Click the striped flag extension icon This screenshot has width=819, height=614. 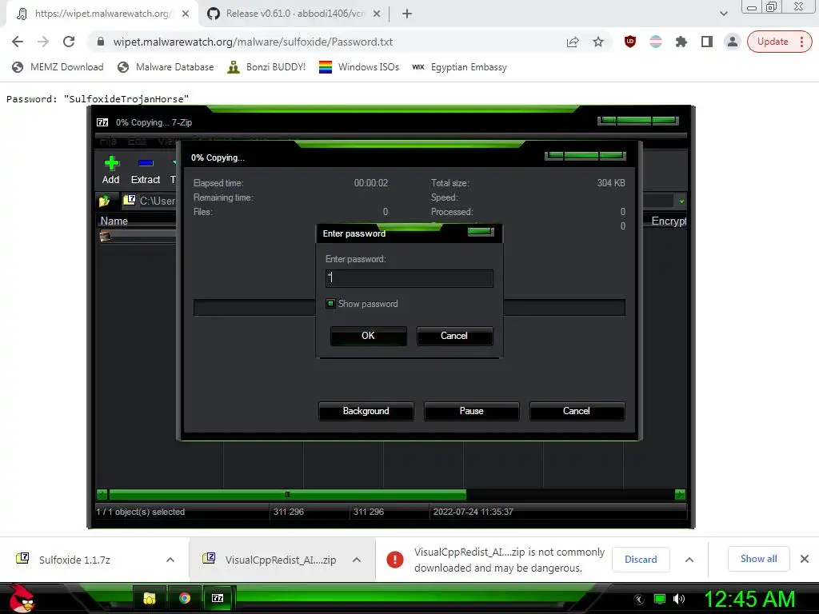[x=656, y=42]
